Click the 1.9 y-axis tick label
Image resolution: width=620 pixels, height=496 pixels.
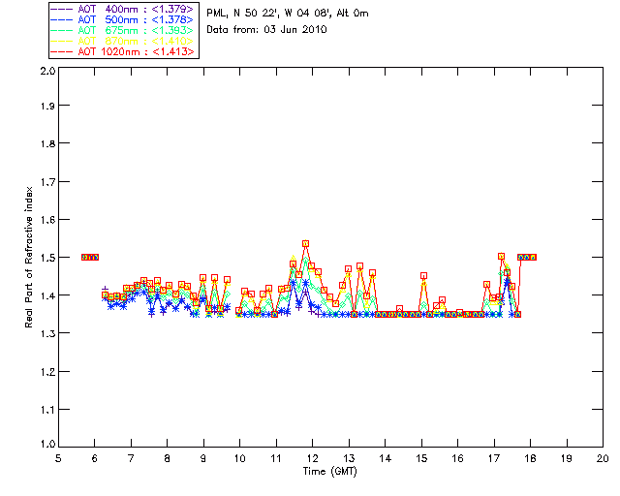[x=47, y=106]
